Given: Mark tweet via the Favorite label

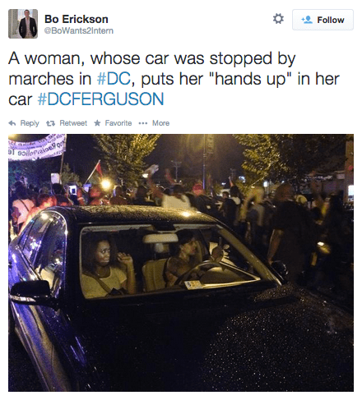Looking at the screenshot, I should pyautogui.click(x=118, y=123).
